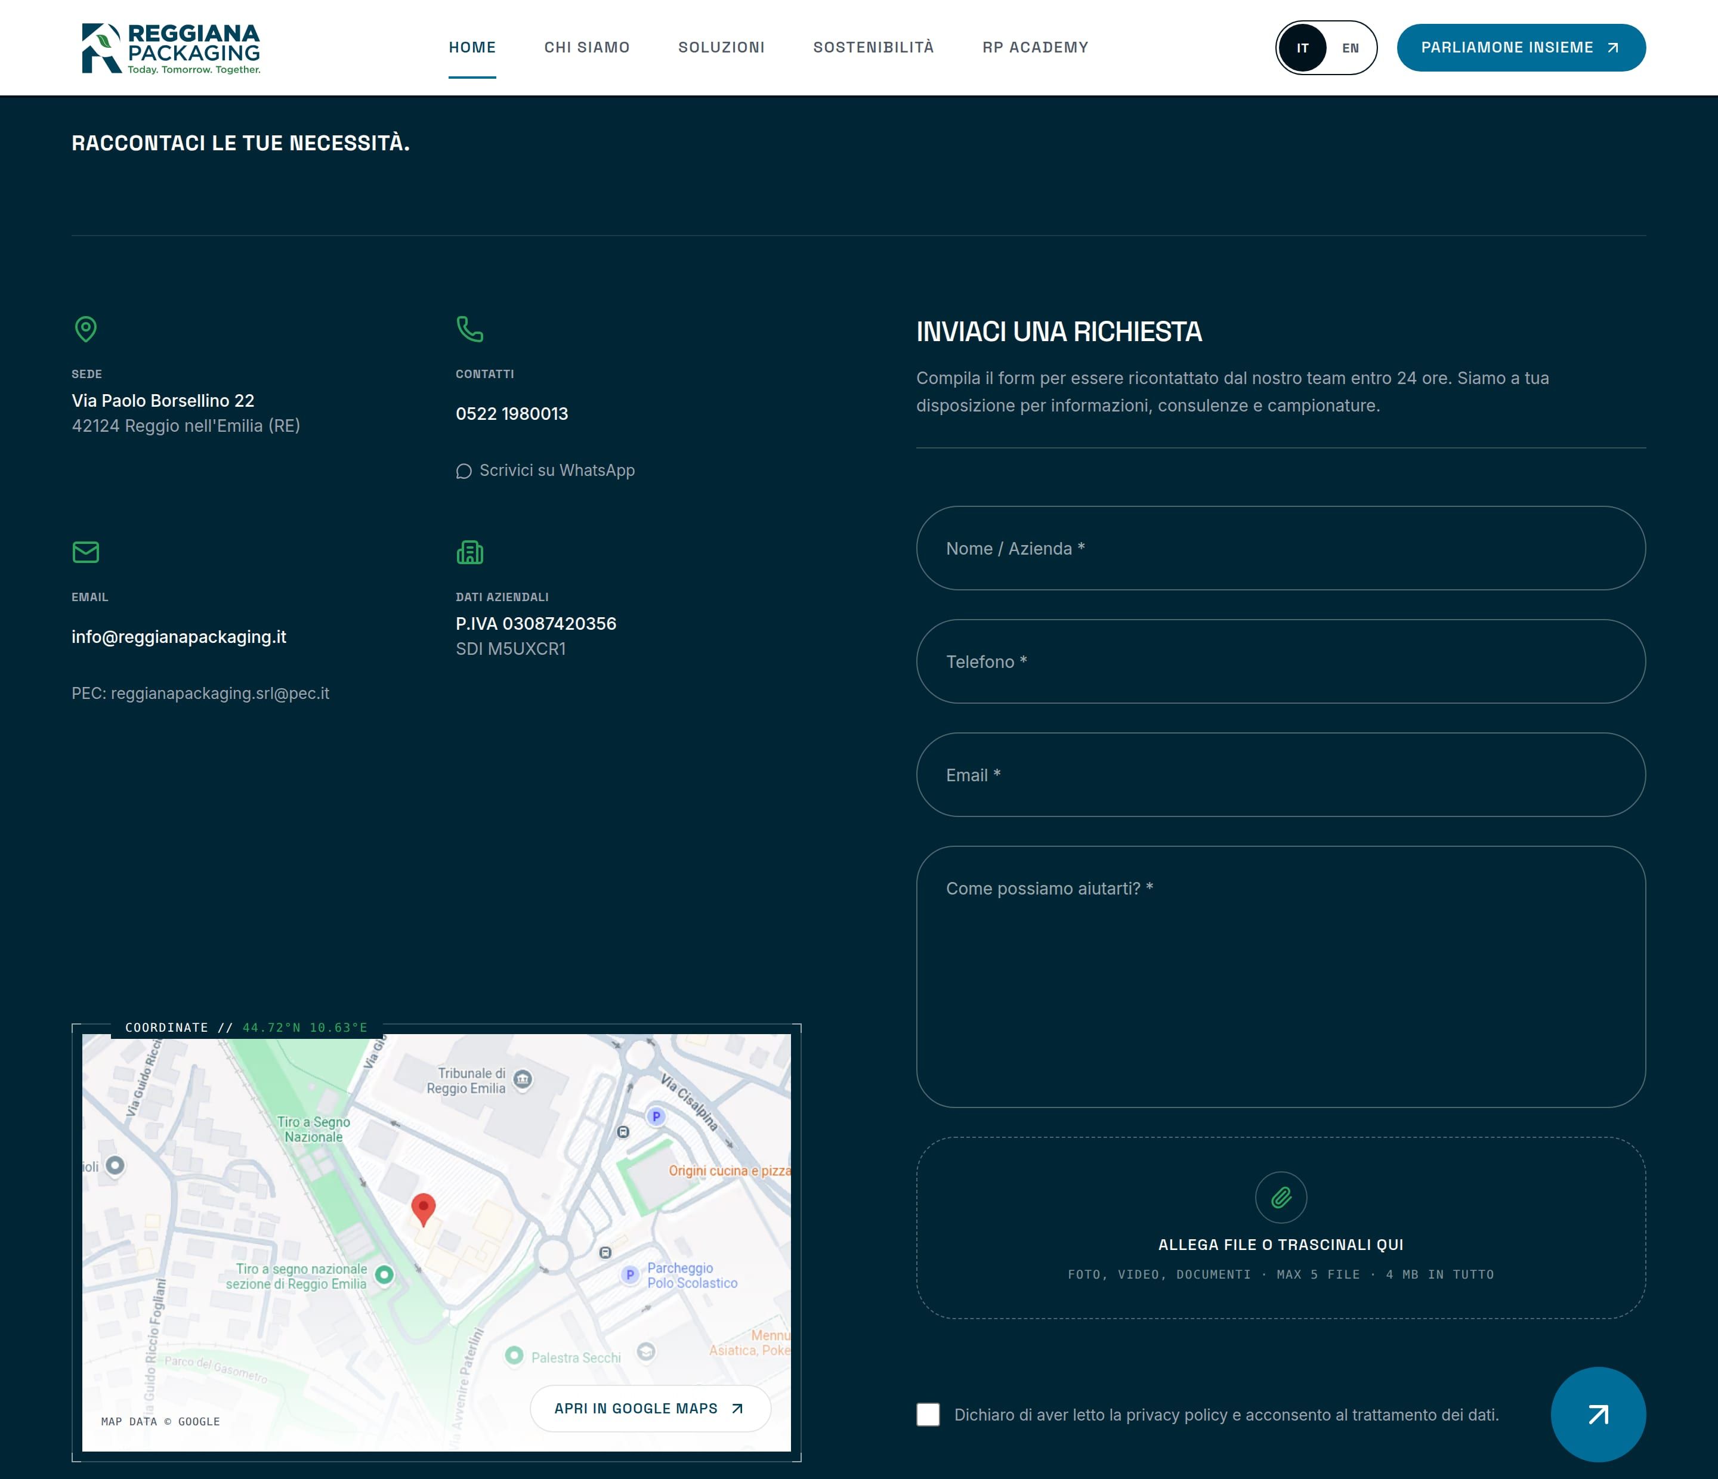Screen dimensions: 1718x1479
Task: Click the green phone icon
Action: (x=469, y=329)
